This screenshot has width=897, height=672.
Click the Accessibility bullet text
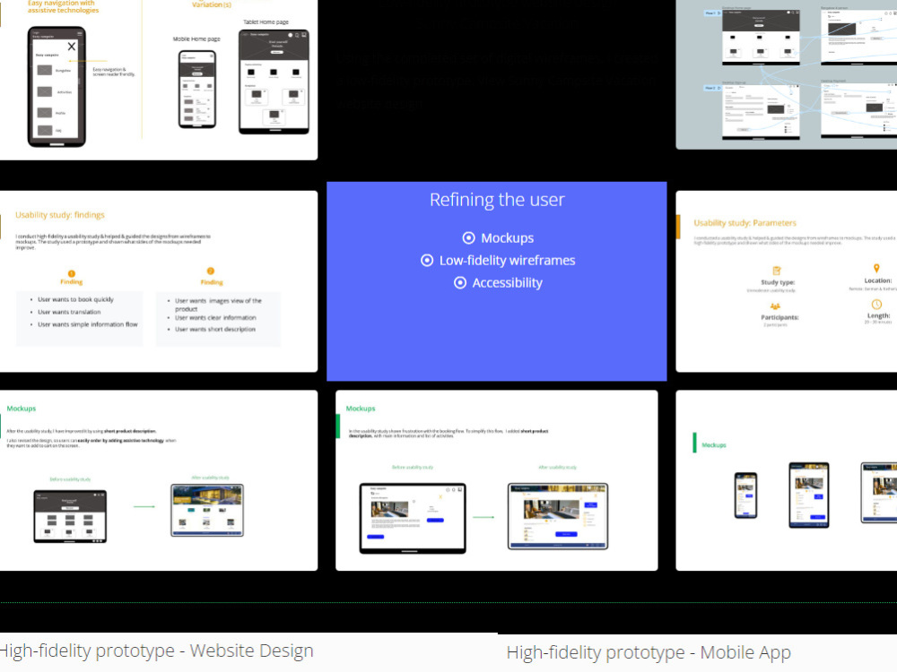point(507,283)
